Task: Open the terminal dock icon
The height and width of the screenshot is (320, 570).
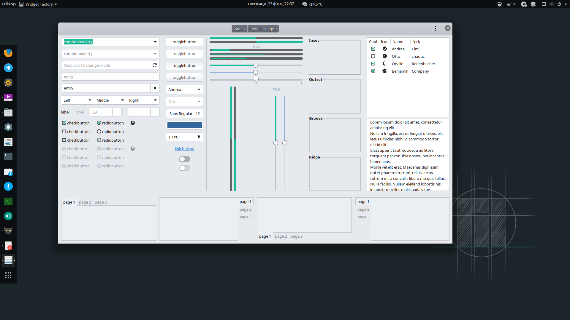Action: [8, 157]
